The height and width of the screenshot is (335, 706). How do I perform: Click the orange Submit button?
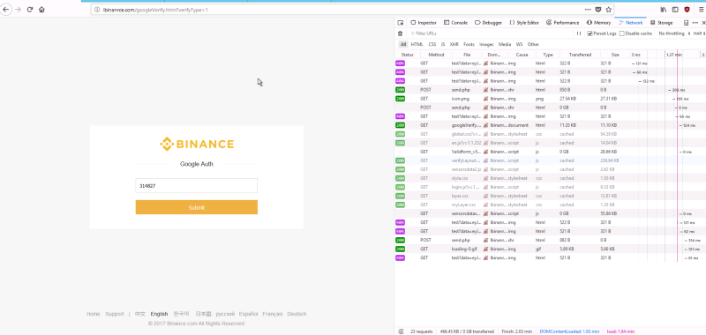click(196, 207)
